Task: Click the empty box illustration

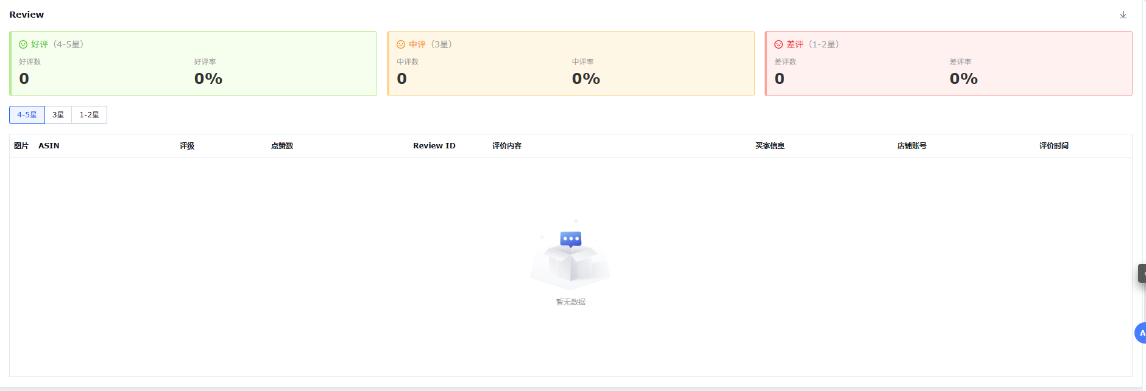Action: tap(570, 255)
